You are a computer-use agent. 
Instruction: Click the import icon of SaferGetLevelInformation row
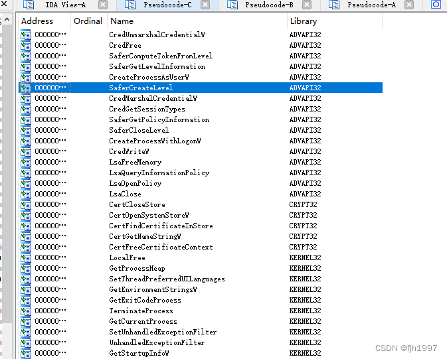tap(26, 66)
